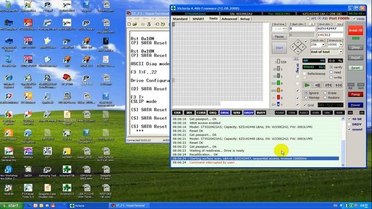372x209 pixels.
Task: Open Hard Disk Sentinel Pro desktop icon
Action: click(9, 154)
